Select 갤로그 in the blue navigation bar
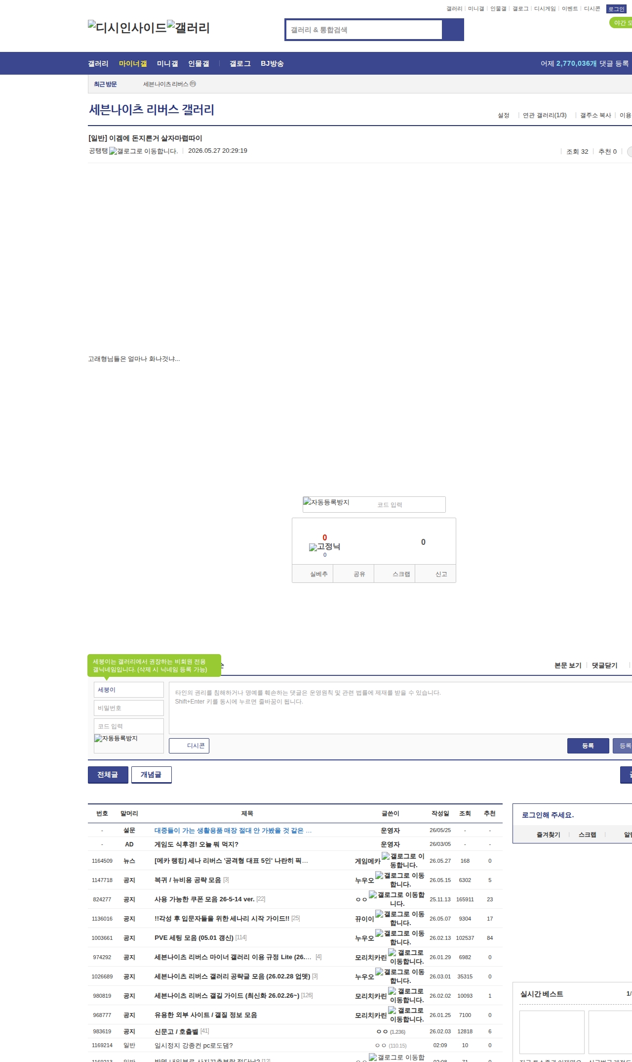The image size is (632, 1062). pyautogui.click(x=240, y=63)
